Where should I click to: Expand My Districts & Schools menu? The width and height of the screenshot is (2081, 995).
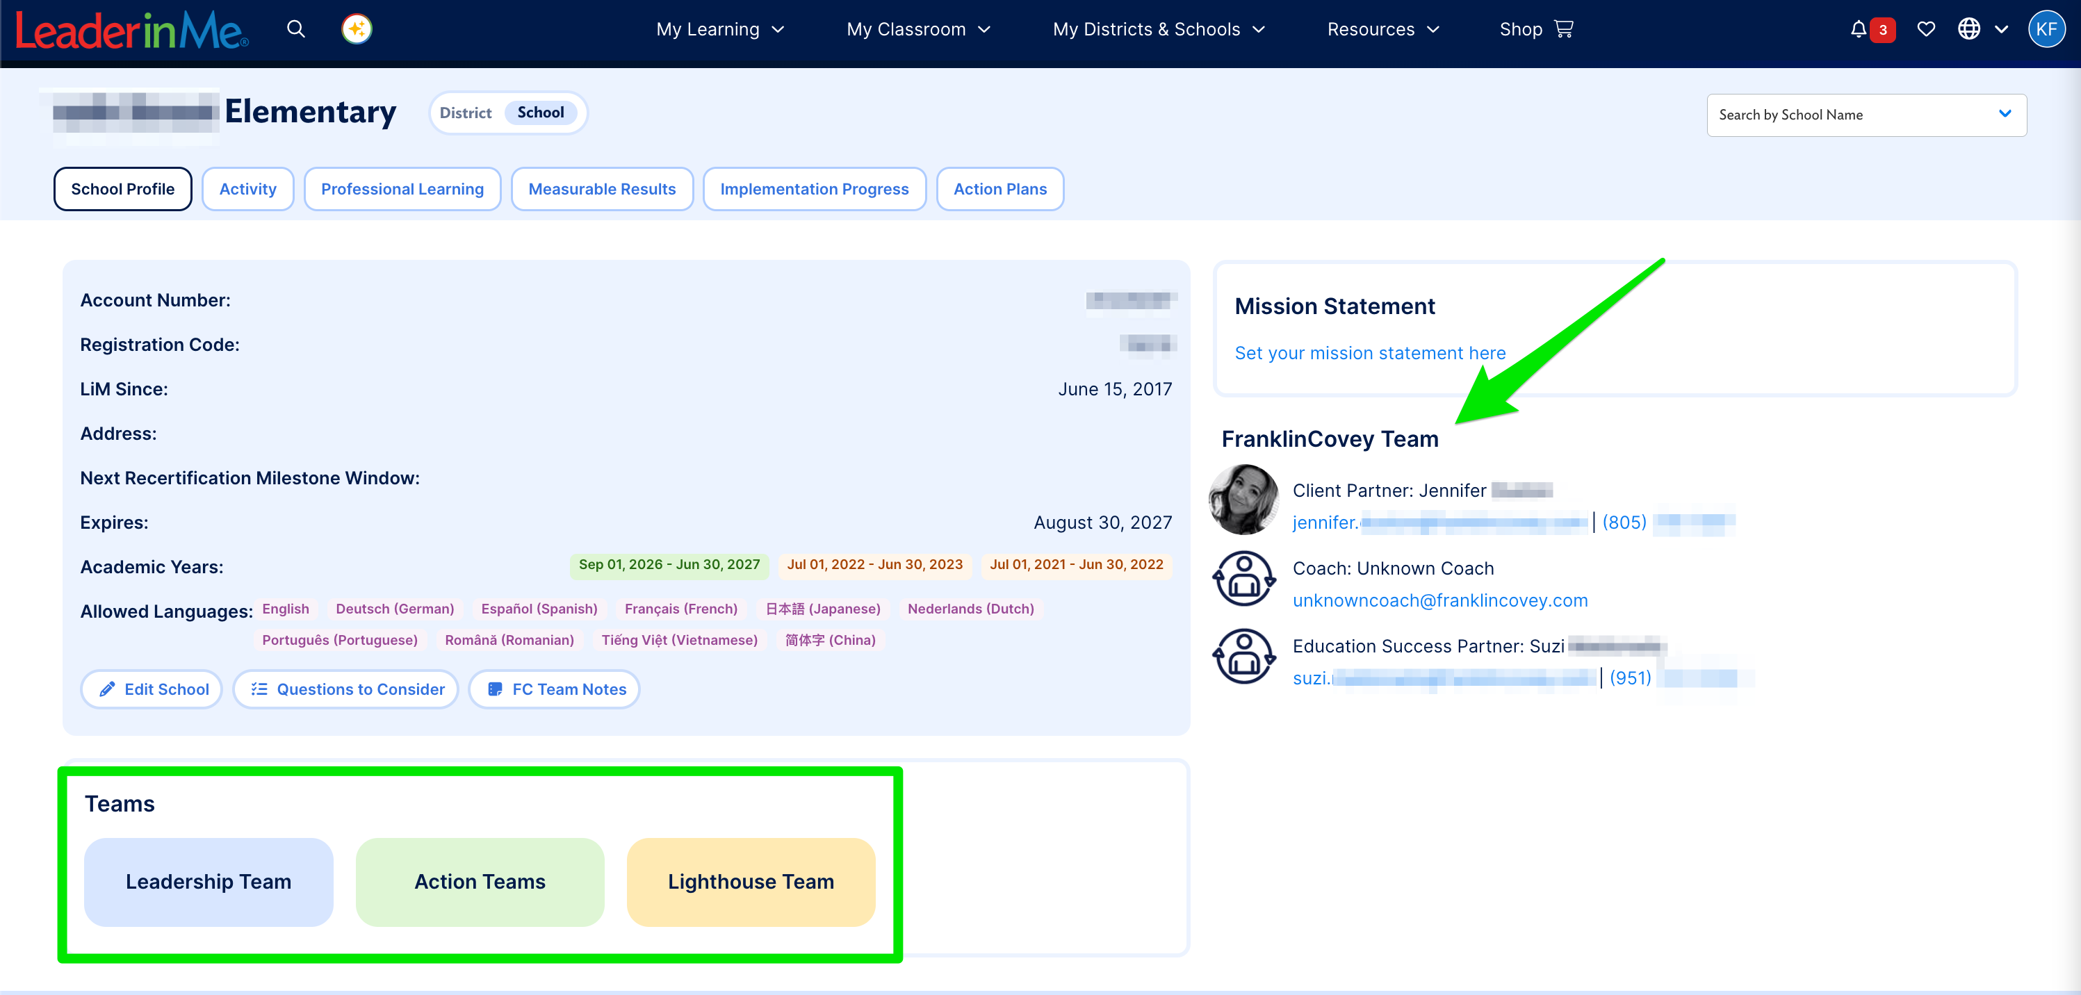coord(1159,29)
